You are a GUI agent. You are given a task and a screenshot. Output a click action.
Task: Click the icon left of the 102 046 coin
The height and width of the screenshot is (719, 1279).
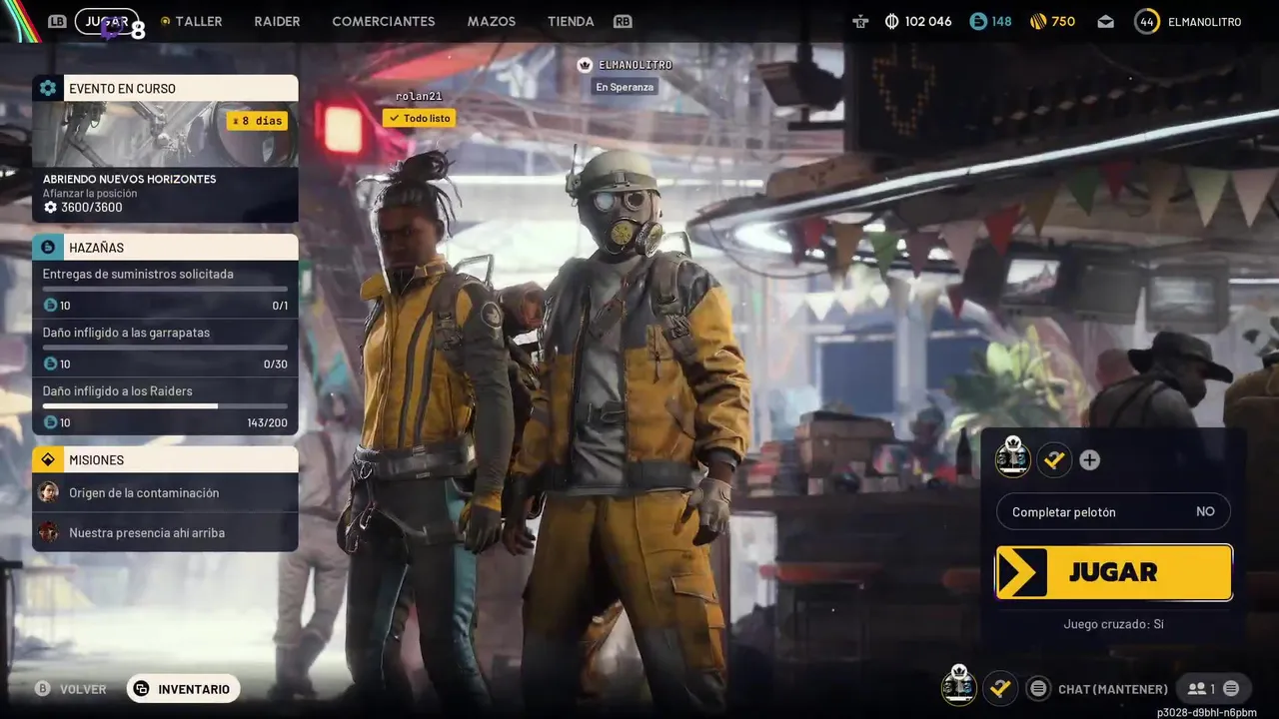tap(861, 21)
